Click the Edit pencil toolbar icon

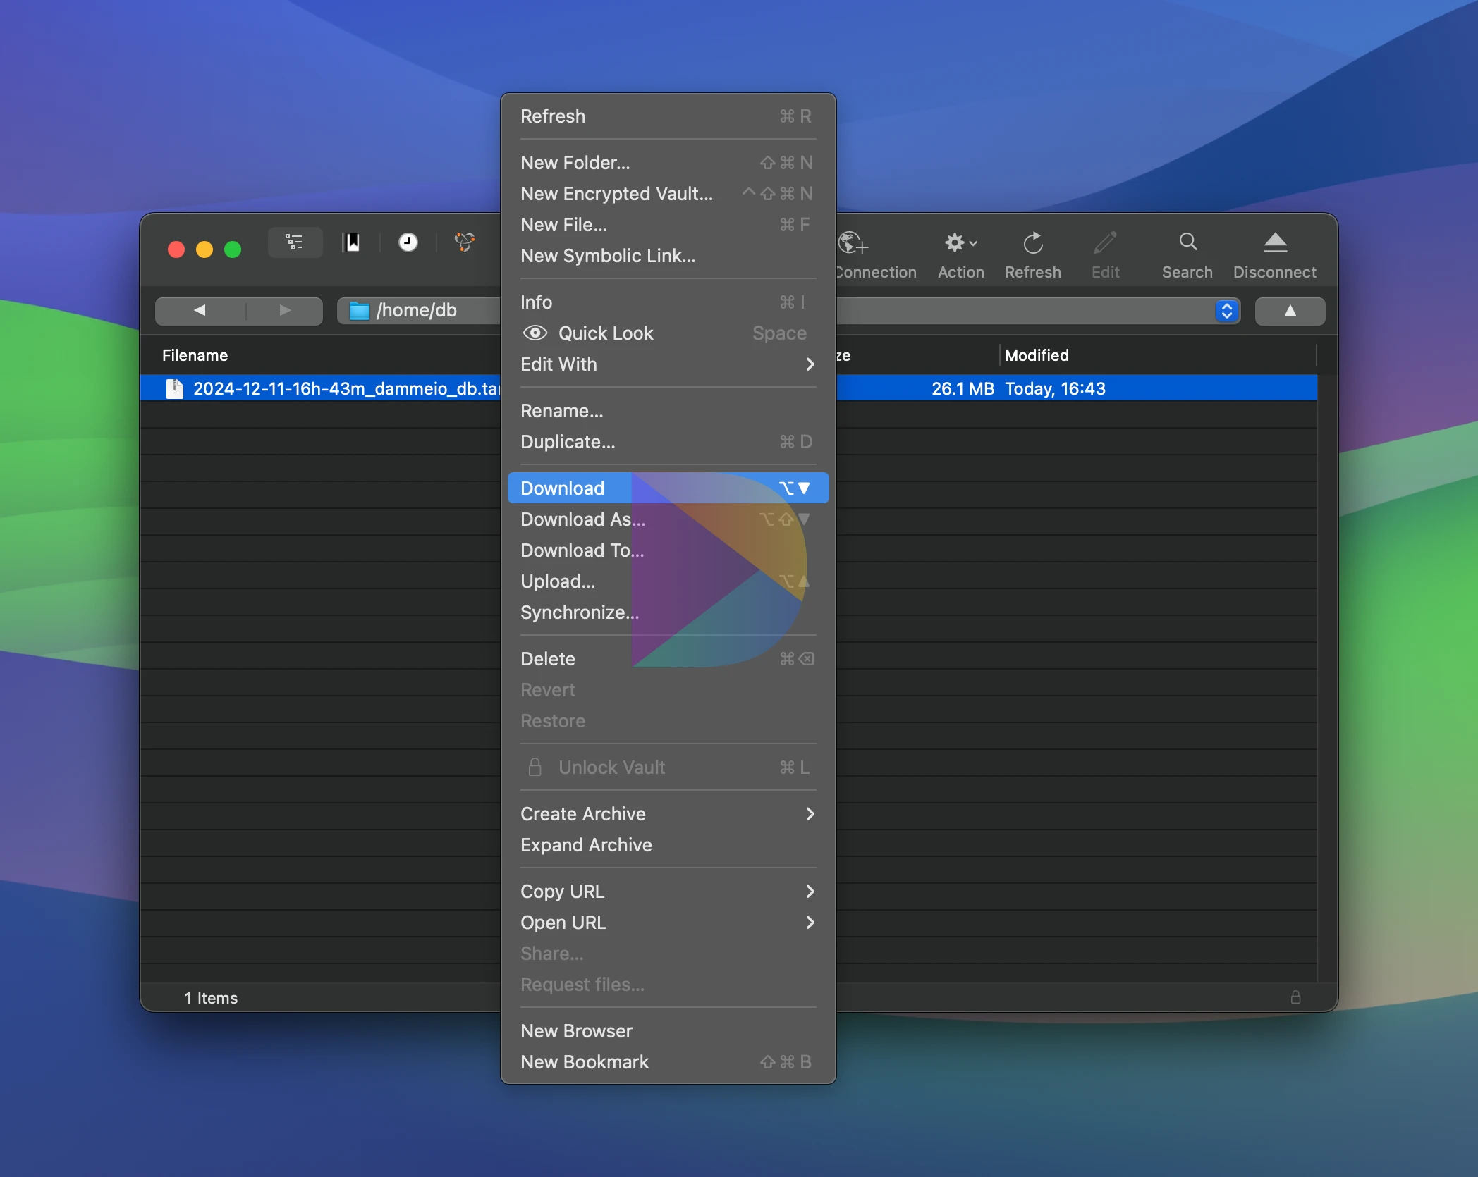[x=1105, y=244]
